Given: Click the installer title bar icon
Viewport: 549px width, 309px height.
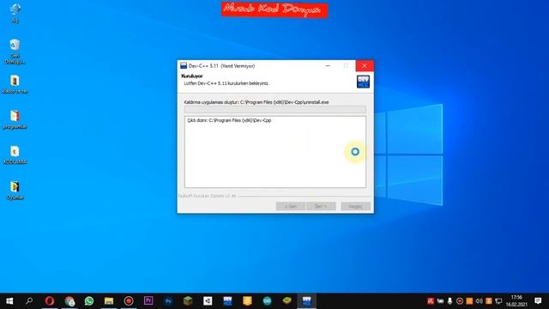Looking at the screenshot, I should tap(184, 65).
